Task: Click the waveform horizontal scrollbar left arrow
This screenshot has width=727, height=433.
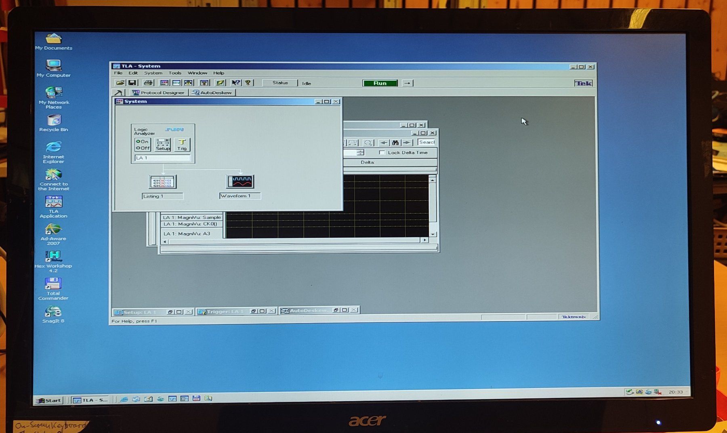Action: pos(165,242)
